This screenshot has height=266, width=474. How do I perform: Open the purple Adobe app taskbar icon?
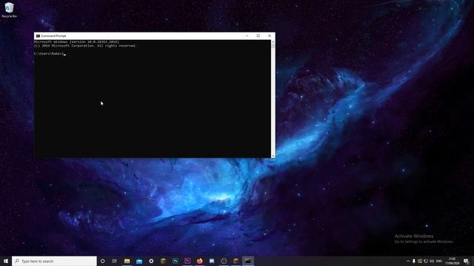(187, 261)
